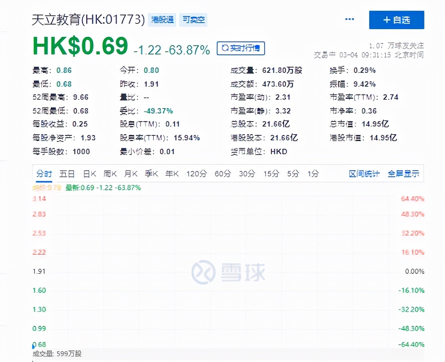Click the change value -1.22 -63.87%
The width and height of the screenshot is (445, 362).
coord(172,50)
